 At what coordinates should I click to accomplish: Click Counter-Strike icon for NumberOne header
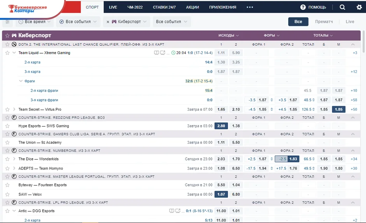pyautogui.click(x=14, y=151)
